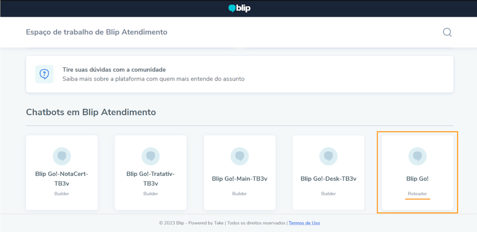Screen dimensions: 477x232
Task: Click the 'Espaço de trabalho de Blip Atendimento' title
Action: [x=97, y=32]
